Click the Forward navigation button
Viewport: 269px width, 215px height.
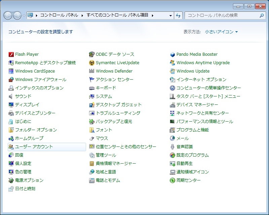coord(17,15)
